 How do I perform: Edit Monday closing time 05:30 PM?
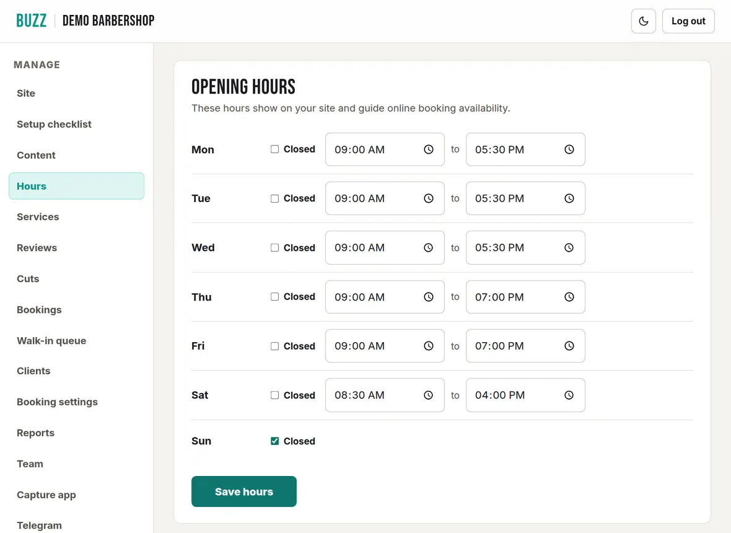(525, 149)
